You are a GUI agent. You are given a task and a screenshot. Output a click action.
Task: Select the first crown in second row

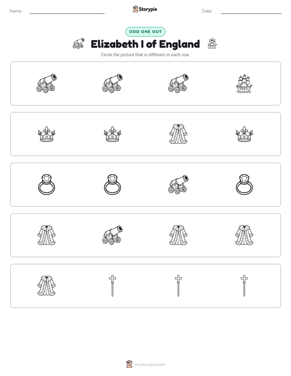point(46,134)
